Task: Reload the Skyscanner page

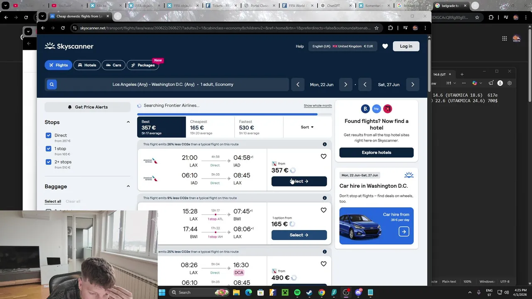Action: [63, 28]
